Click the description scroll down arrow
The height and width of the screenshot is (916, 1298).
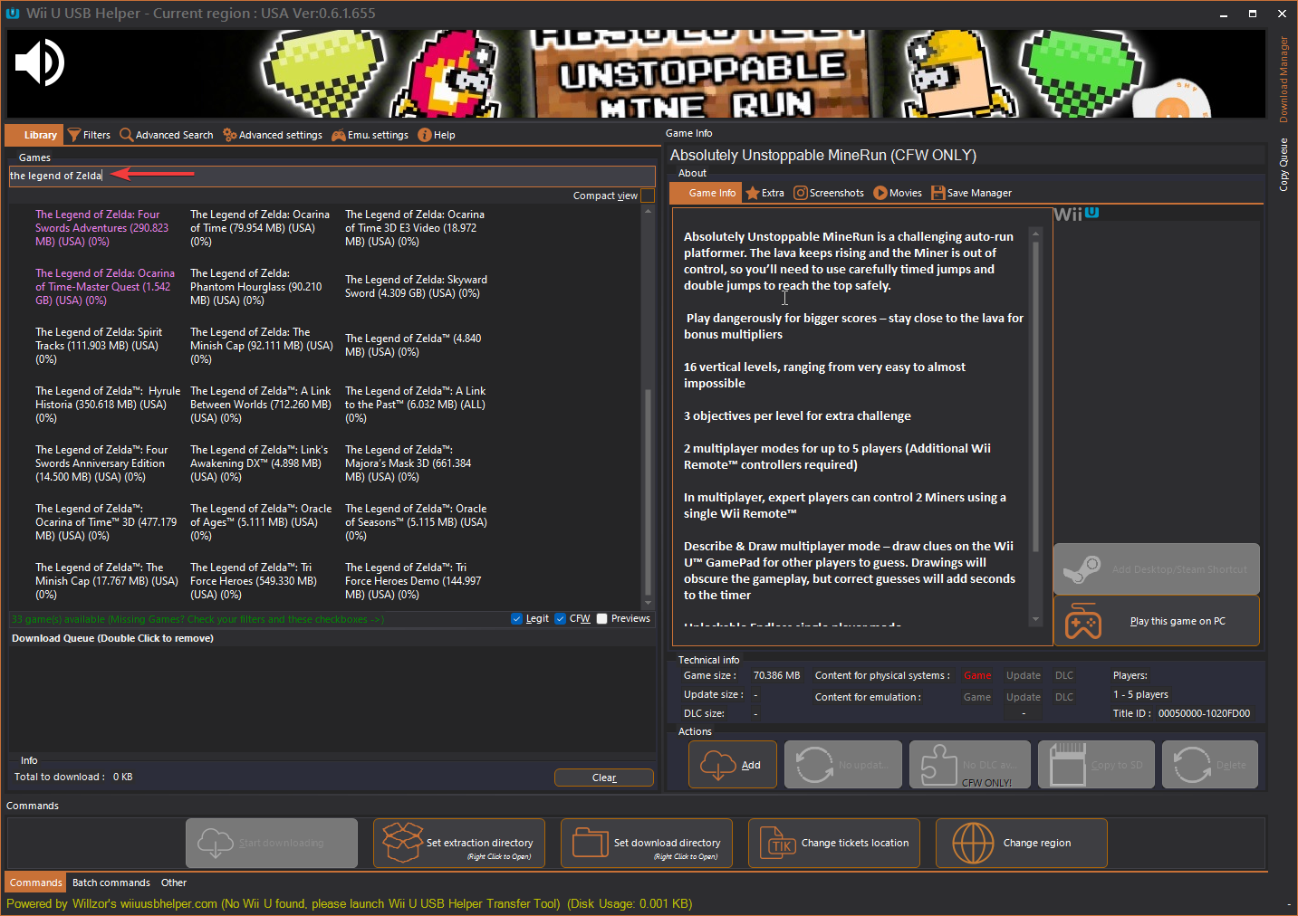click(1036, 620)
